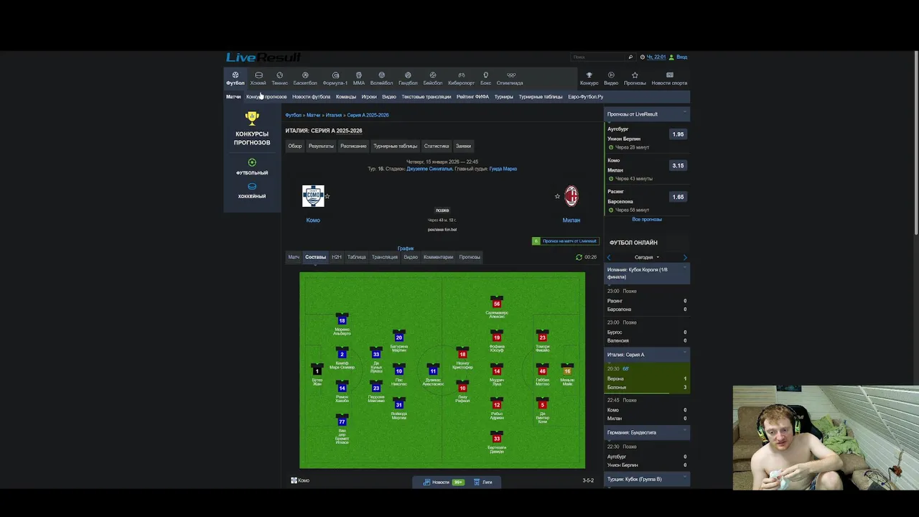This screenshot has height=517, width=919.
Task: Click the Конкурсы прогнозов trophy
Action: [x=252, y=118]
